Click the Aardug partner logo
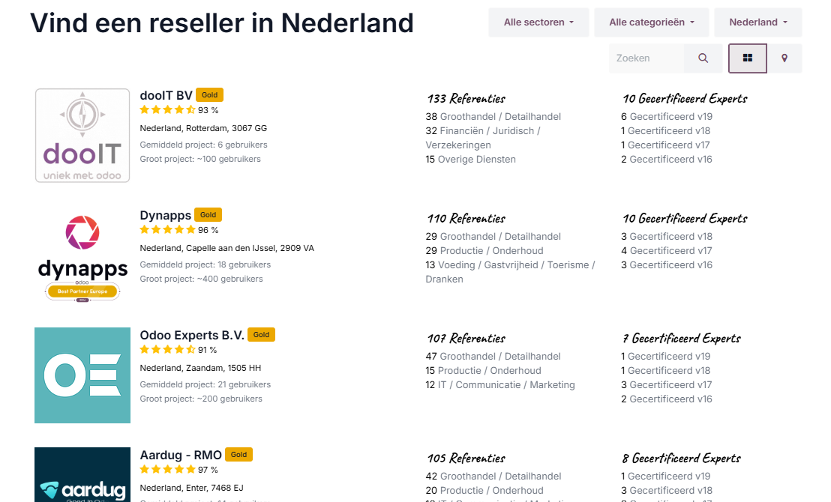 (82, 475)
